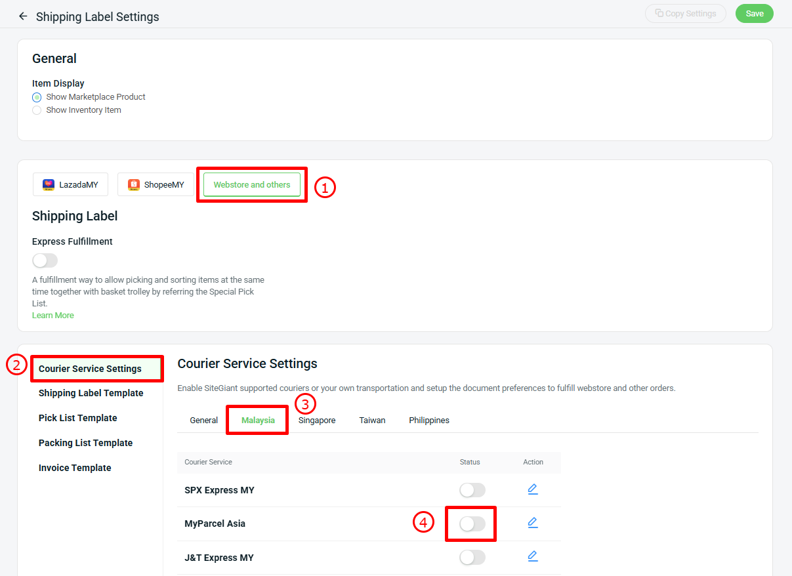Screen dimensions: 792x576
Task: Click the back arrow beside Shipping Label Settings
Action: pyautogui.click(x=23, y=16)
